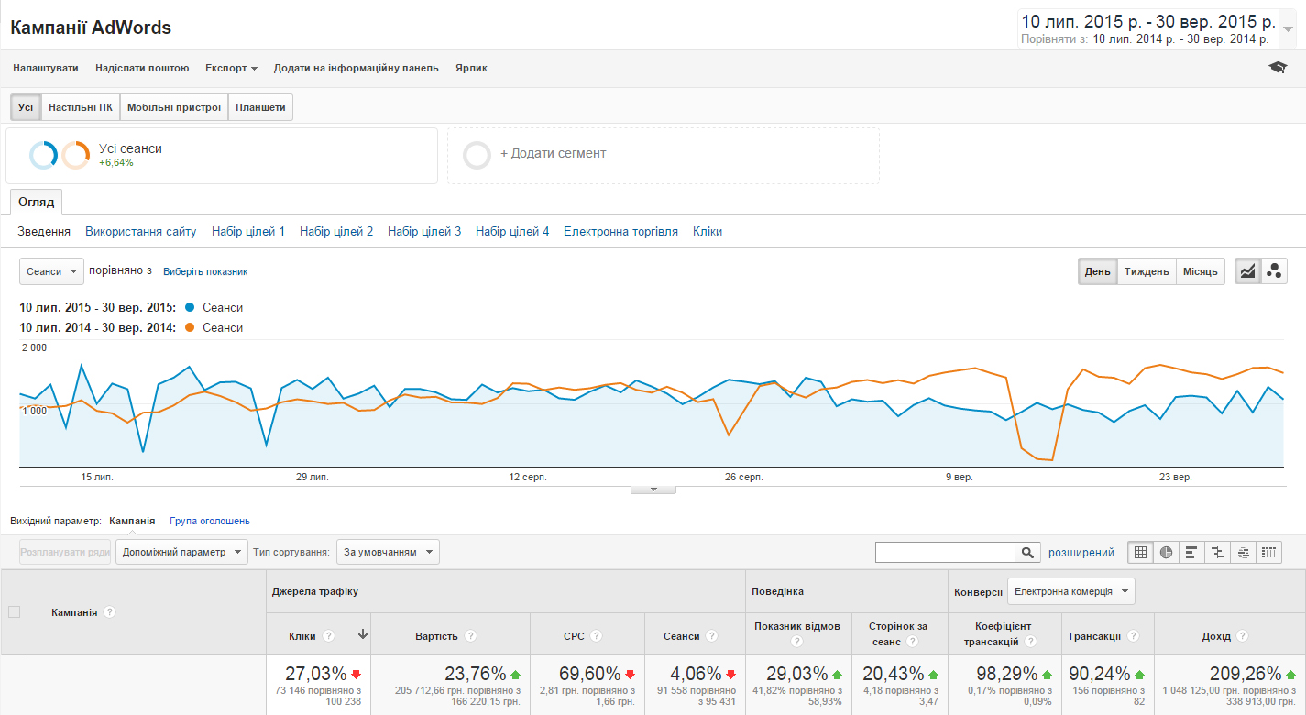Open help icon beside Трансакції
The height and width of the screenshot is (715, 1306).
click(1133, 635)
